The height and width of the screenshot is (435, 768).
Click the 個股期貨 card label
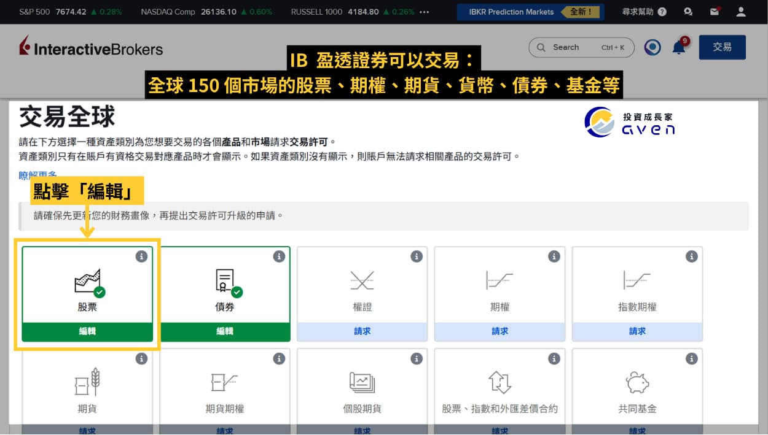pos(362,409)
